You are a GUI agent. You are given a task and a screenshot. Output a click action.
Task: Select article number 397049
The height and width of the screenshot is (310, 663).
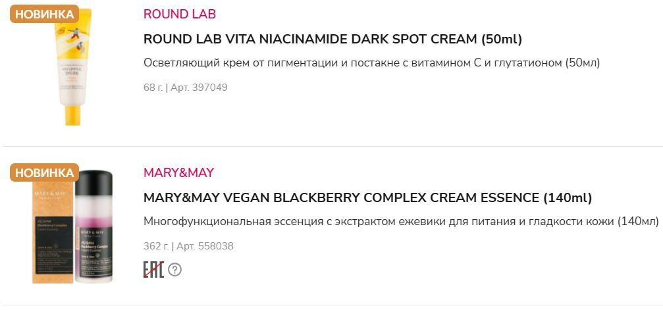click(209, 87)
